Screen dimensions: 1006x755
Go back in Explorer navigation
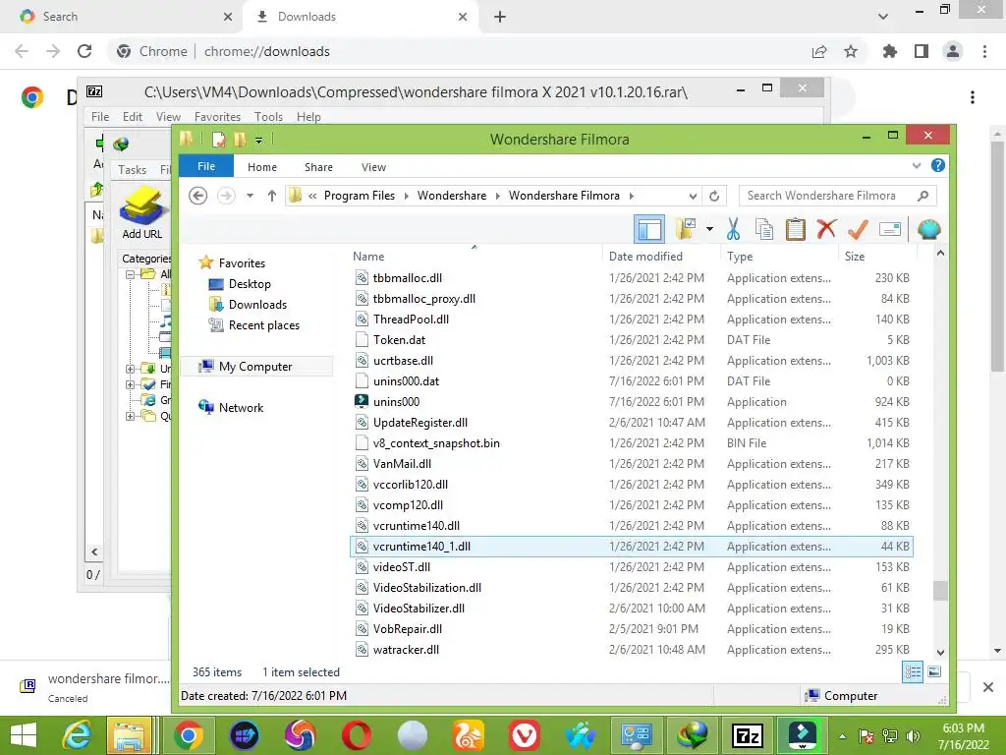click(198, 196)
